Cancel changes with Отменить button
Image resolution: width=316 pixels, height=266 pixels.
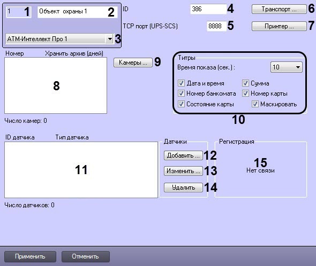[x=86, y=256]
